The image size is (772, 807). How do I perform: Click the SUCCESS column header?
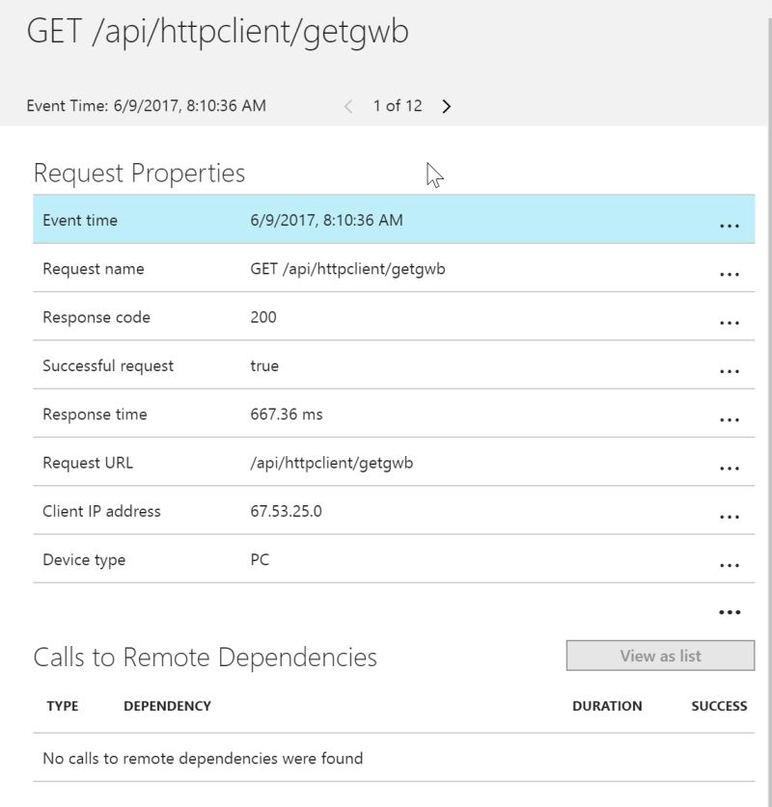pos(718,706)
